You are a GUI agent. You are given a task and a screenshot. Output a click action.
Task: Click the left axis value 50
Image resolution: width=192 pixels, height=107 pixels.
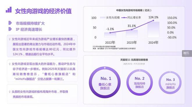[x=95, y=28]
